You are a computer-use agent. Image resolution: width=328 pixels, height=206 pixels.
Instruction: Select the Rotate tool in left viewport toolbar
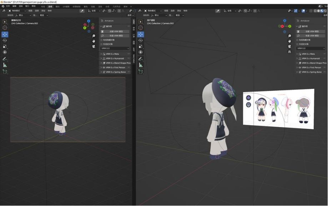[5, 40]
